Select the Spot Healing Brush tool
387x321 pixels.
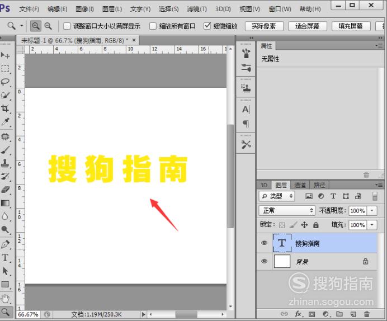tap(5, 136)
